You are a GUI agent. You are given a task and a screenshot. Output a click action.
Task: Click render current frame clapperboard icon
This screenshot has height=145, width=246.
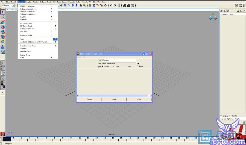coord(124,5)
